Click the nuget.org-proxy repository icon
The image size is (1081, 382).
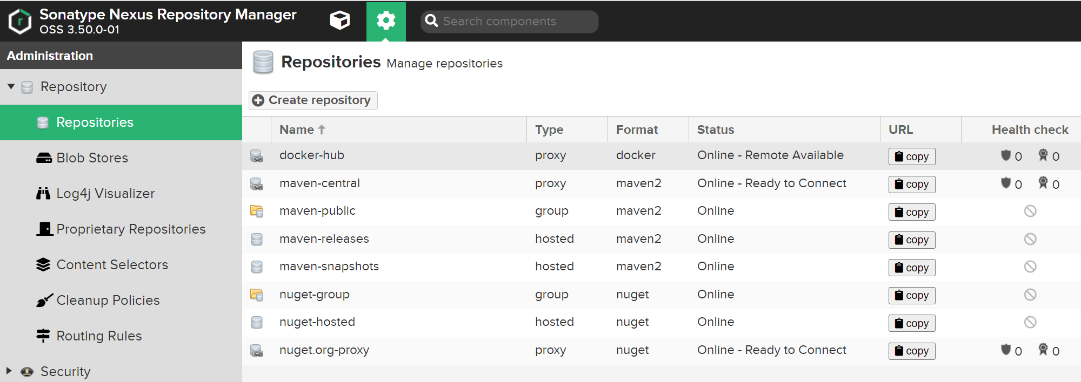[x=257, y=350]
